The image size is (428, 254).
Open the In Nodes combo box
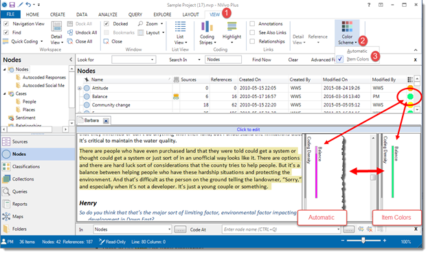click(x=133, y=229)
